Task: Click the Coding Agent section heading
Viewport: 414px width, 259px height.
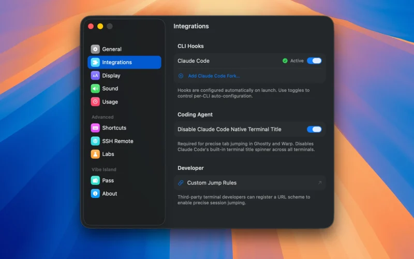Action: tap(195, 114)
